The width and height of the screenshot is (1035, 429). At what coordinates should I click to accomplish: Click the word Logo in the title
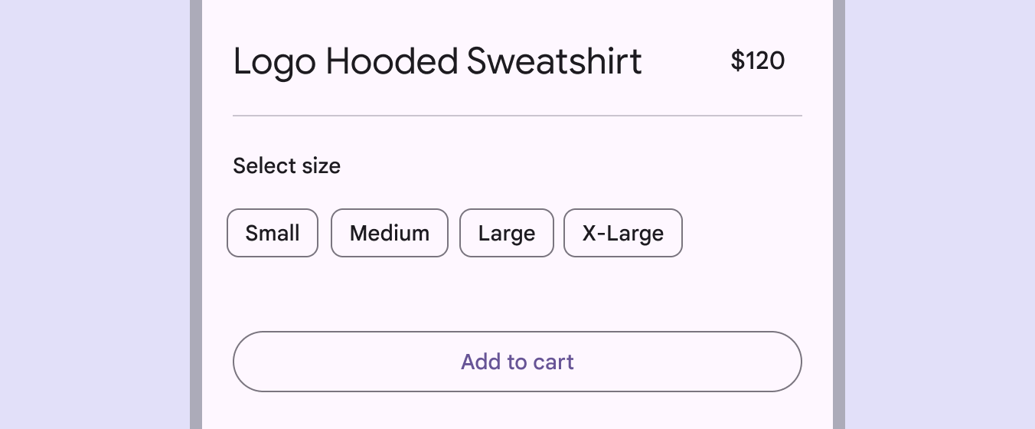[274, 62]
